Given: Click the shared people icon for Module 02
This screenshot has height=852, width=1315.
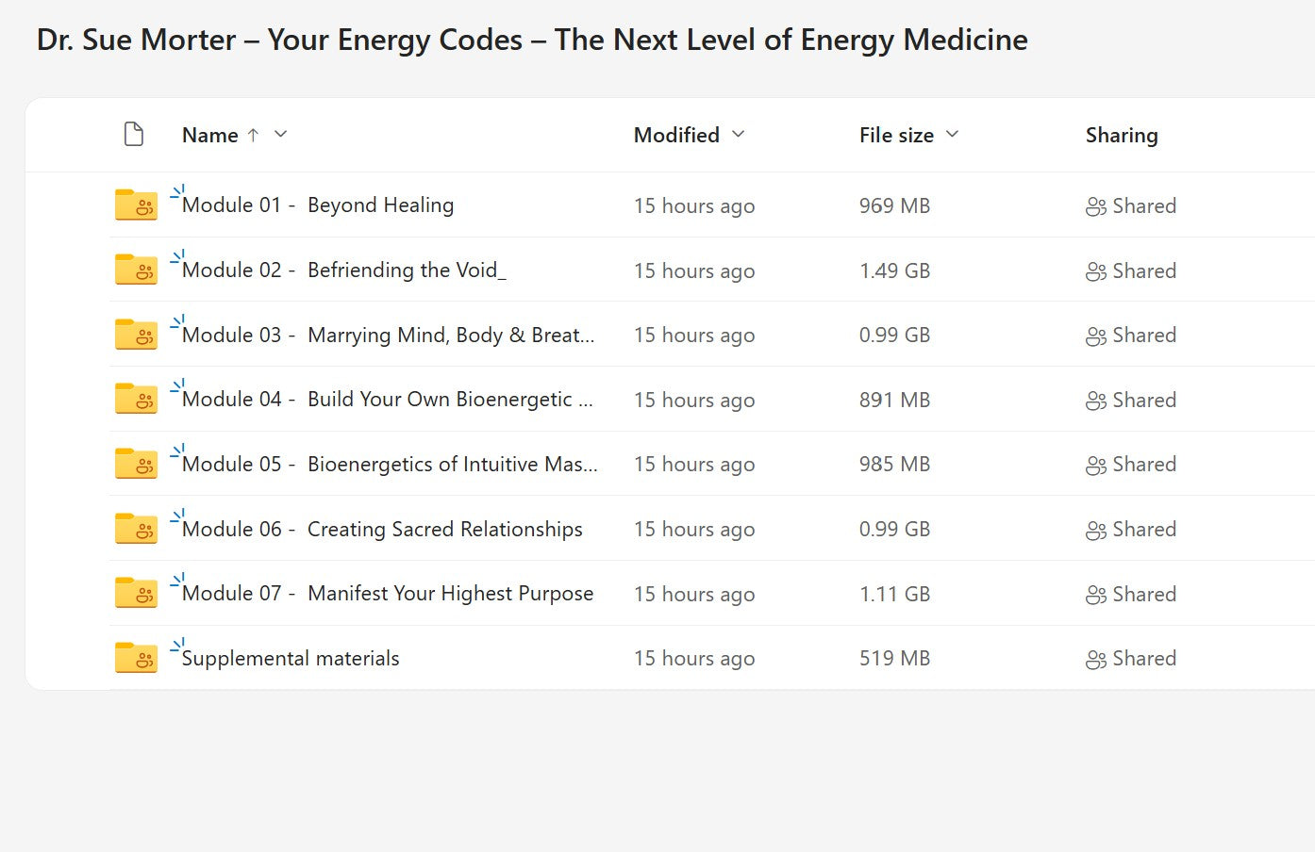Looking at the screenshot, I should coord(1095,271).
